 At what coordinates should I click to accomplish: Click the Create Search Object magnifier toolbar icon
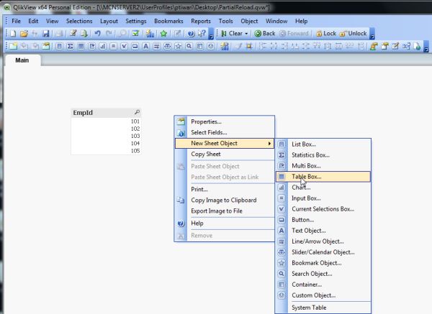[189, 47]
